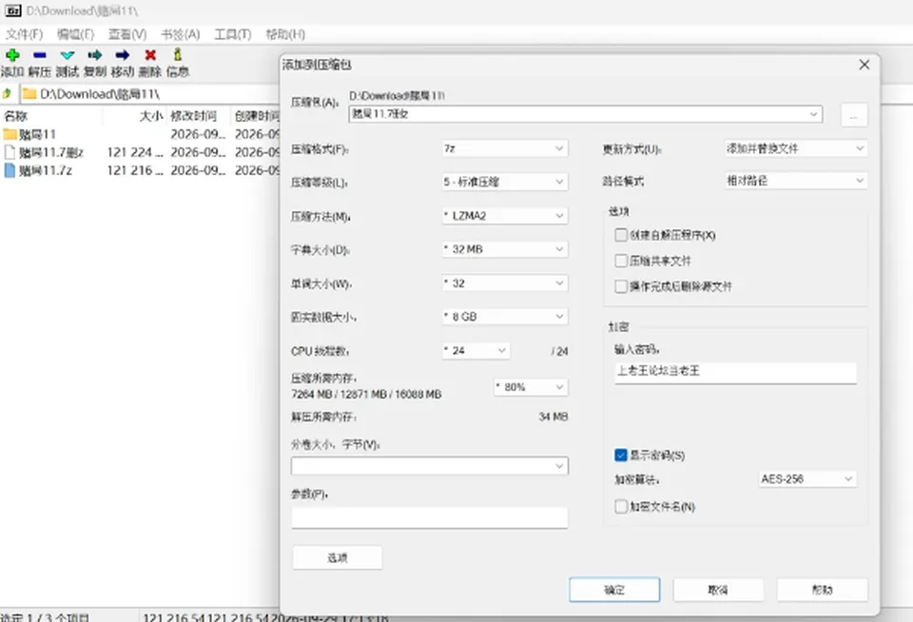Open the 查看(V) menu
913x622 pixels.
point(127,34)
